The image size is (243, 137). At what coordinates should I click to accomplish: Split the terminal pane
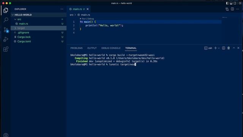(224, 48)
